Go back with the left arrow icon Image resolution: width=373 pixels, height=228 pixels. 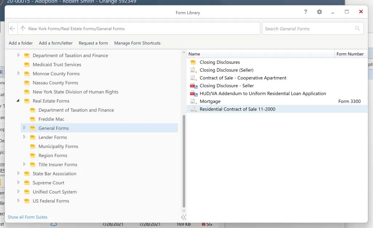[12, 28]
